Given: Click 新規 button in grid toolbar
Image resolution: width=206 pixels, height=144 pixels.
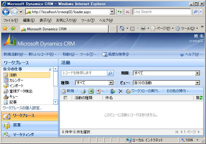Looking at the screenshot, I should coord(68,91).
